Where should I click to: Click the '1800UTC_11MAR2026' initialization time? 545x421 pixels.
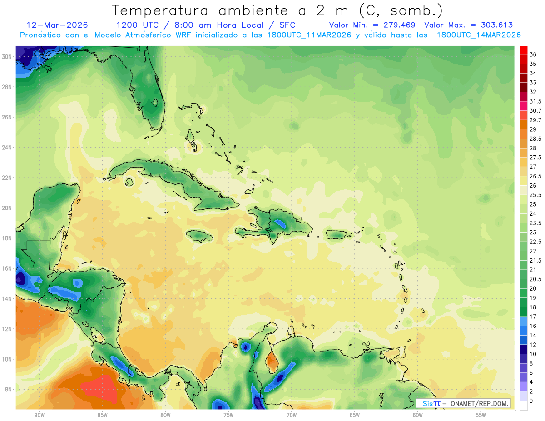coord(309,35)
